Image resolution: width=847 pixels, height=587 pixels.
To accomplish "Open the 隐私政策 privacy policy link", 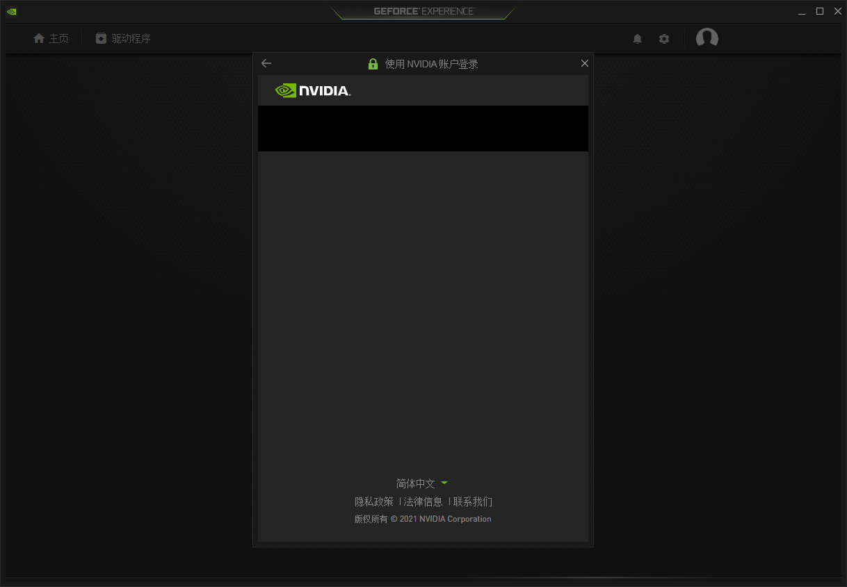I will (x=374, y=502).
